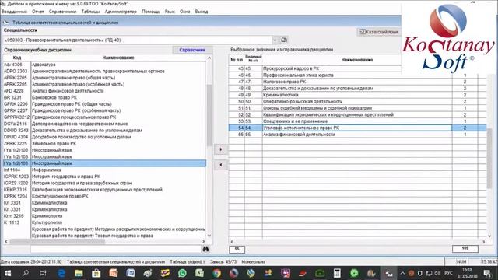Select Профессиональная этика юриста in right table
The height and width of the screenshot is (280, 498).
[357, 75]
